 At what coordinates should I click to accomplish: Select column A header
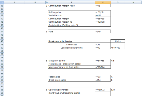[x=14, y=3]
